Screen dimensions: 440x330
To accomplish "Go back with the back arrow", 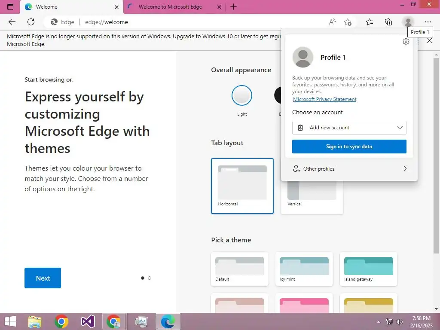I will tap(12, 22).
